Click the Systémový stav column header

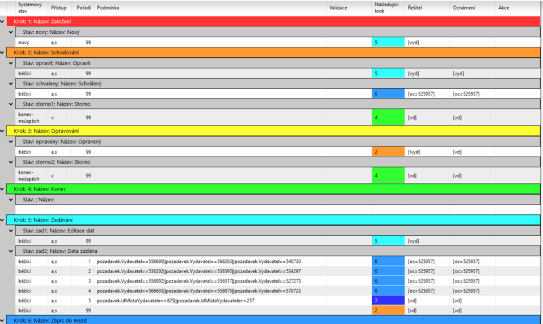(x=32, y=7)
